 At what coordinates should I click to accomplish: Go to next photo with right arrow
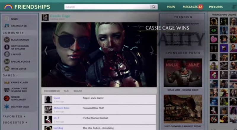(152, 50)
